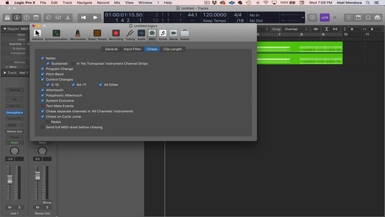Expand the More disclosure triangle
The width and height of the screenshot is (385, 217).
coord(7,67)
